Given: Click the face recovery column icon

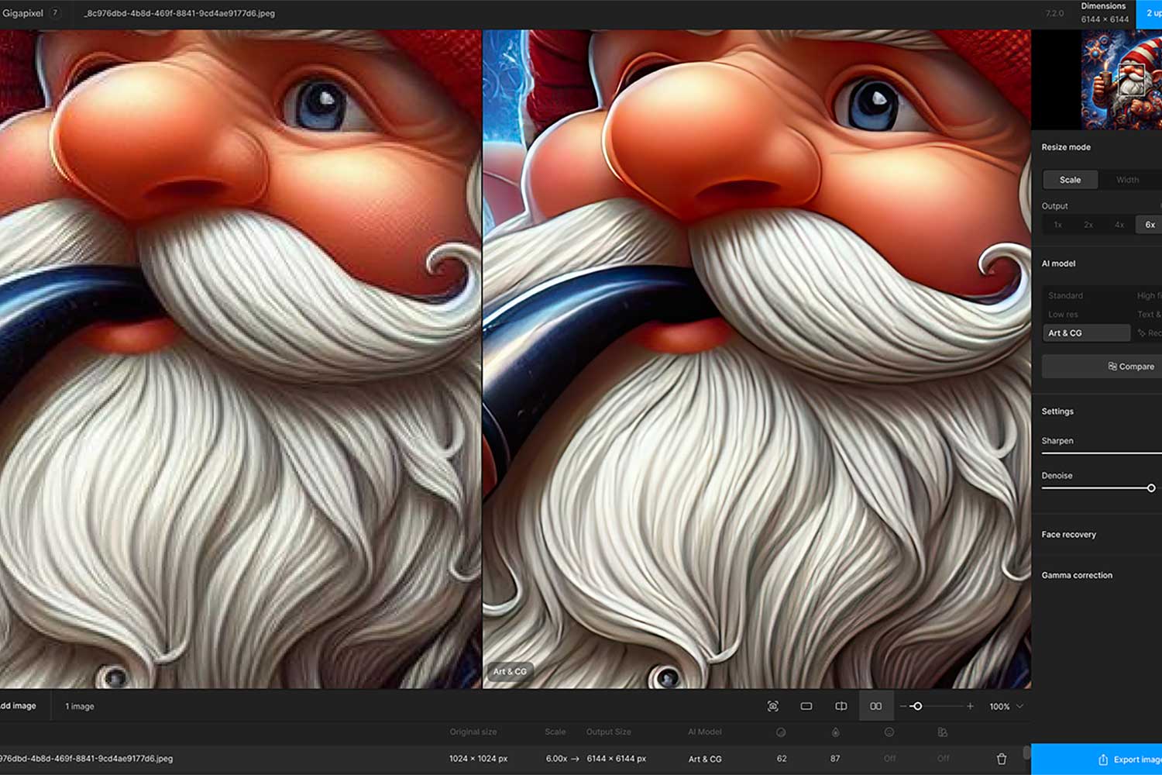Looking at the screenshot, I should (889, 732).
